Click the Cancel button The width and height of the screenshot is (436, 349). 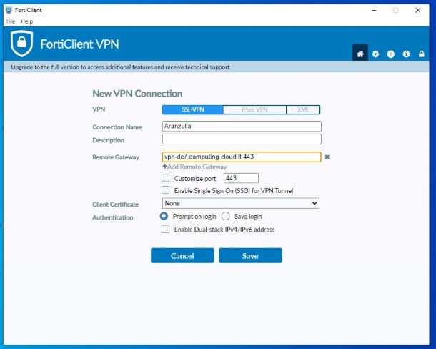click(x=182, y=255)
